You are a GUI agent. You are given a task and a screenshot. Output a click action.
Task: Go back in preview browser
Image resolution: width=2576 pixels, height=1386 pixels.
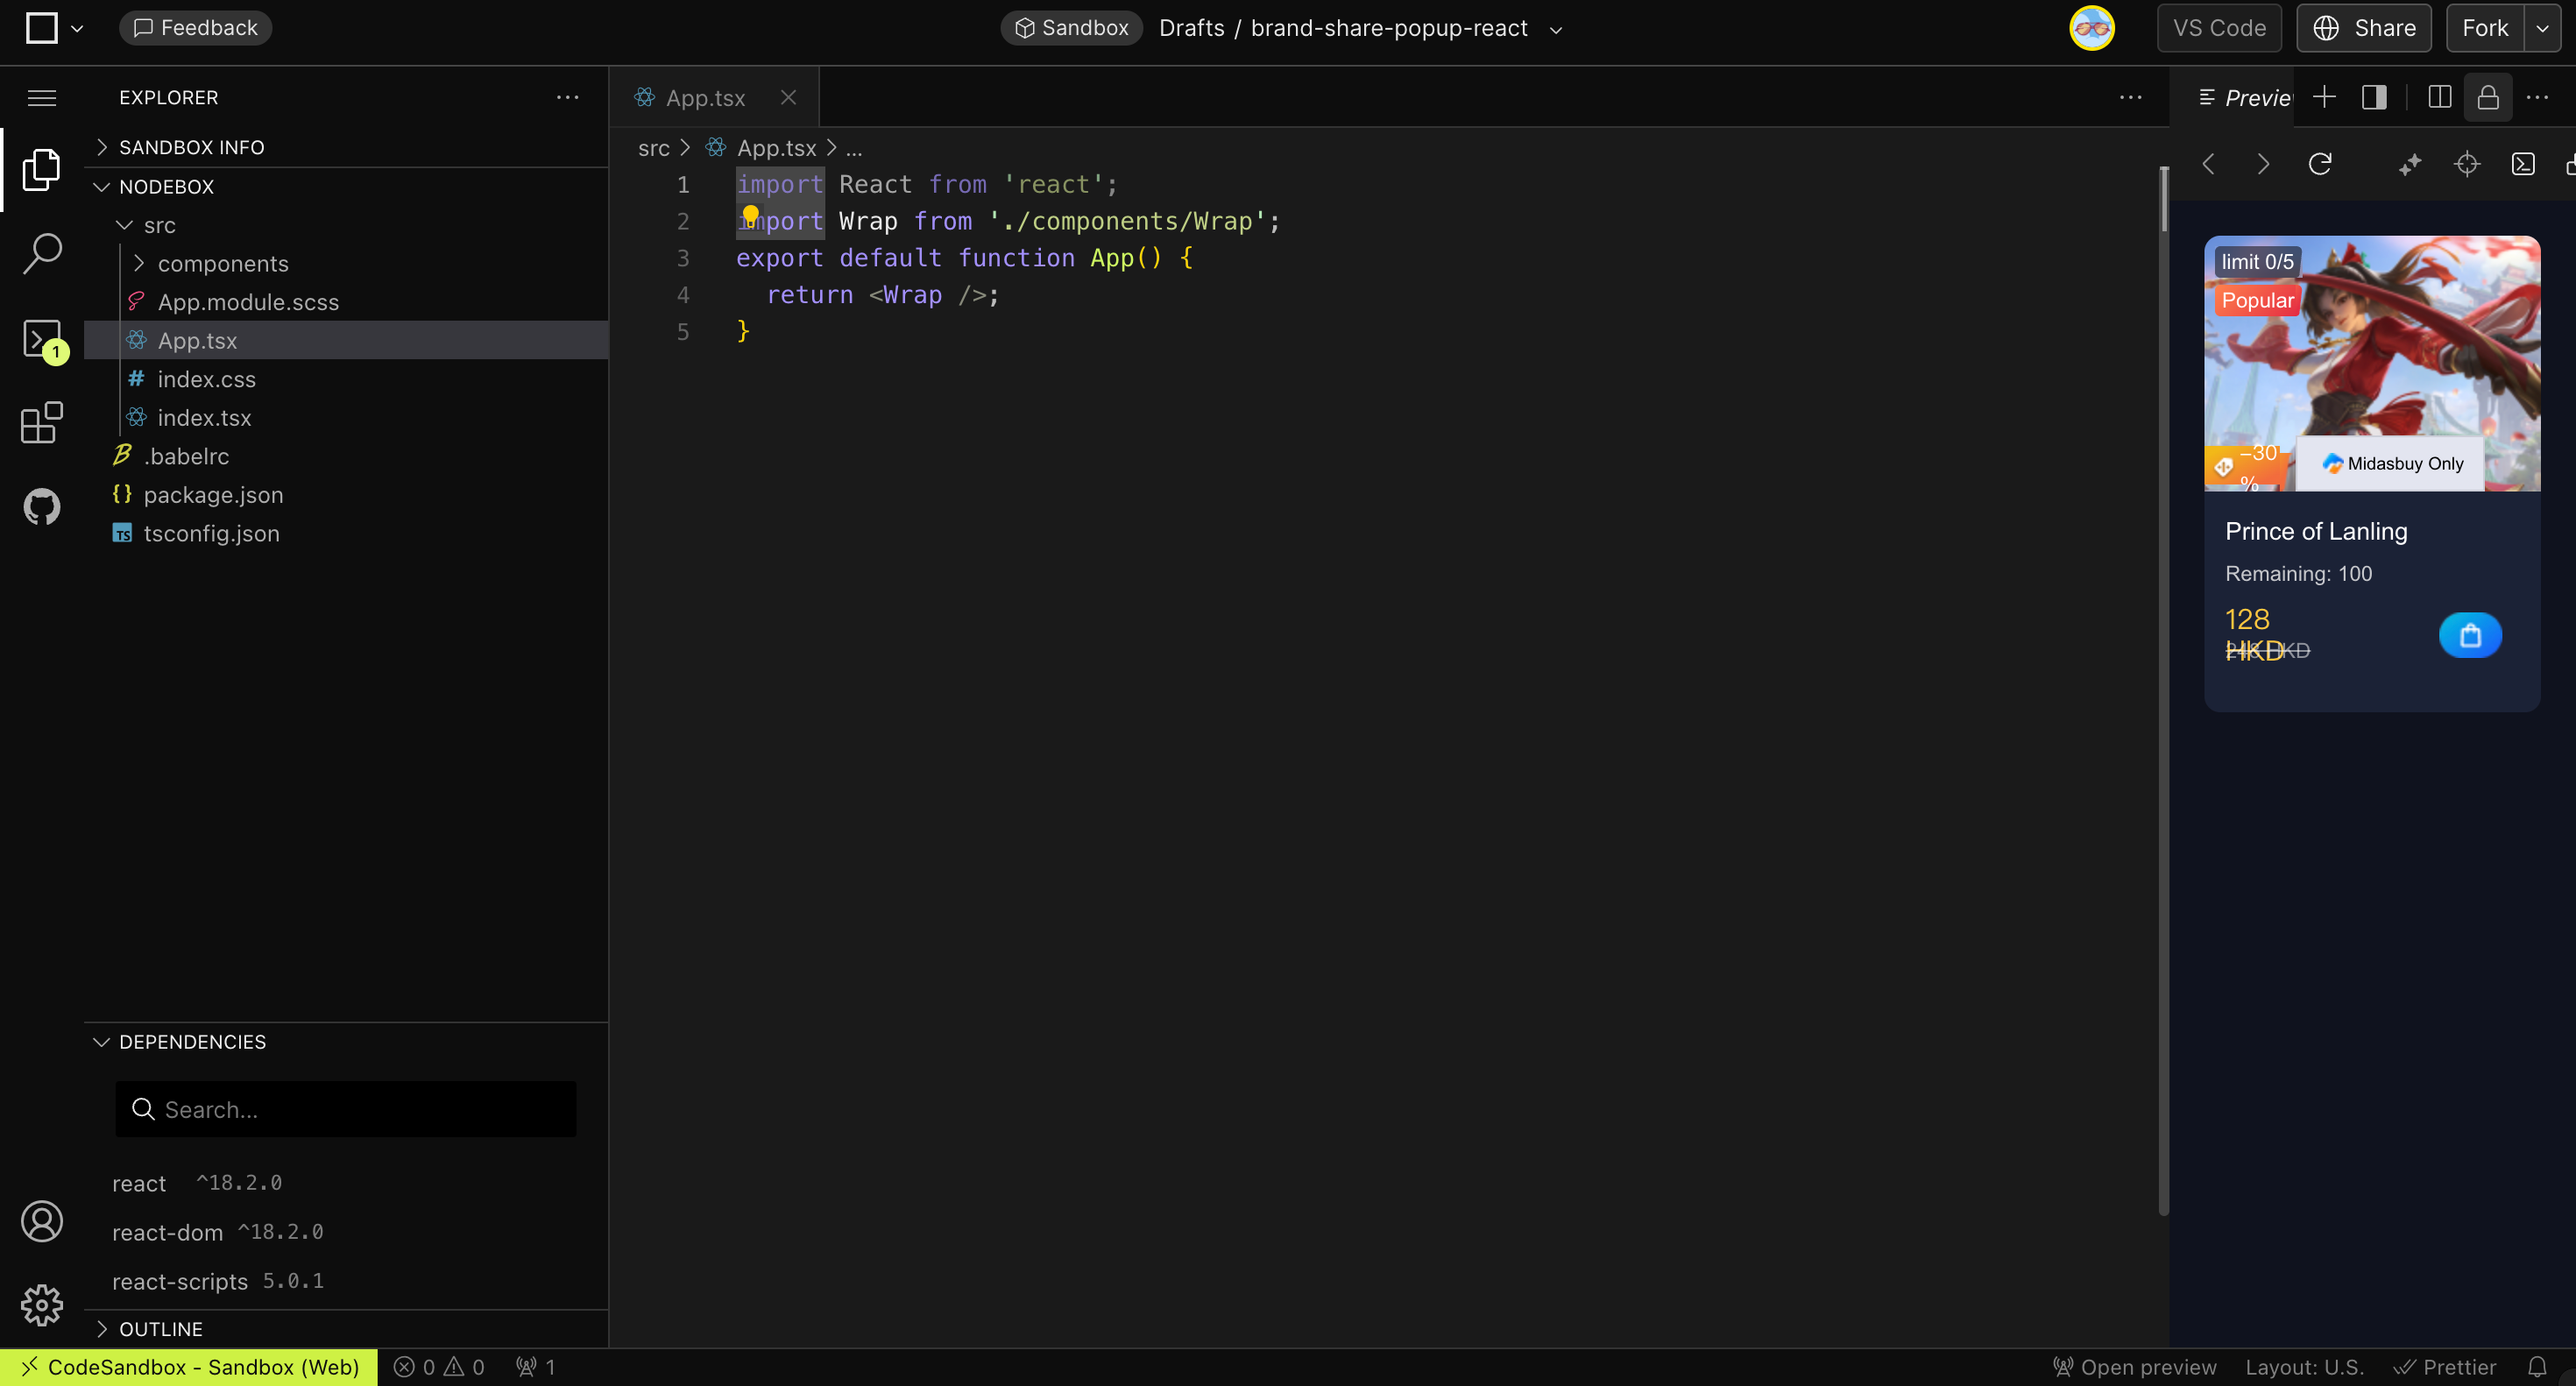(x=2209, y=163)
